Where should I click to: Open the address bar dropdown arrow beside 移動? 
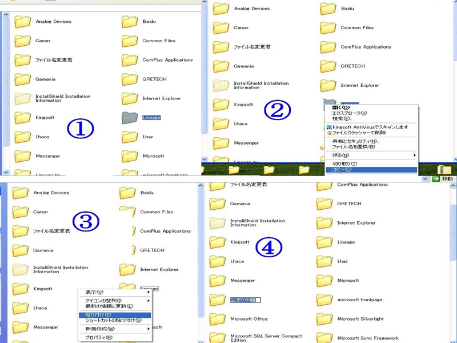point(426,179)
